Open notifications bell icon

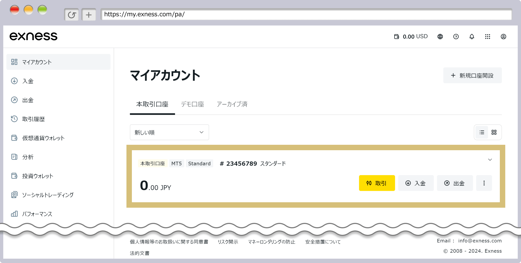[x=472, y=37]
